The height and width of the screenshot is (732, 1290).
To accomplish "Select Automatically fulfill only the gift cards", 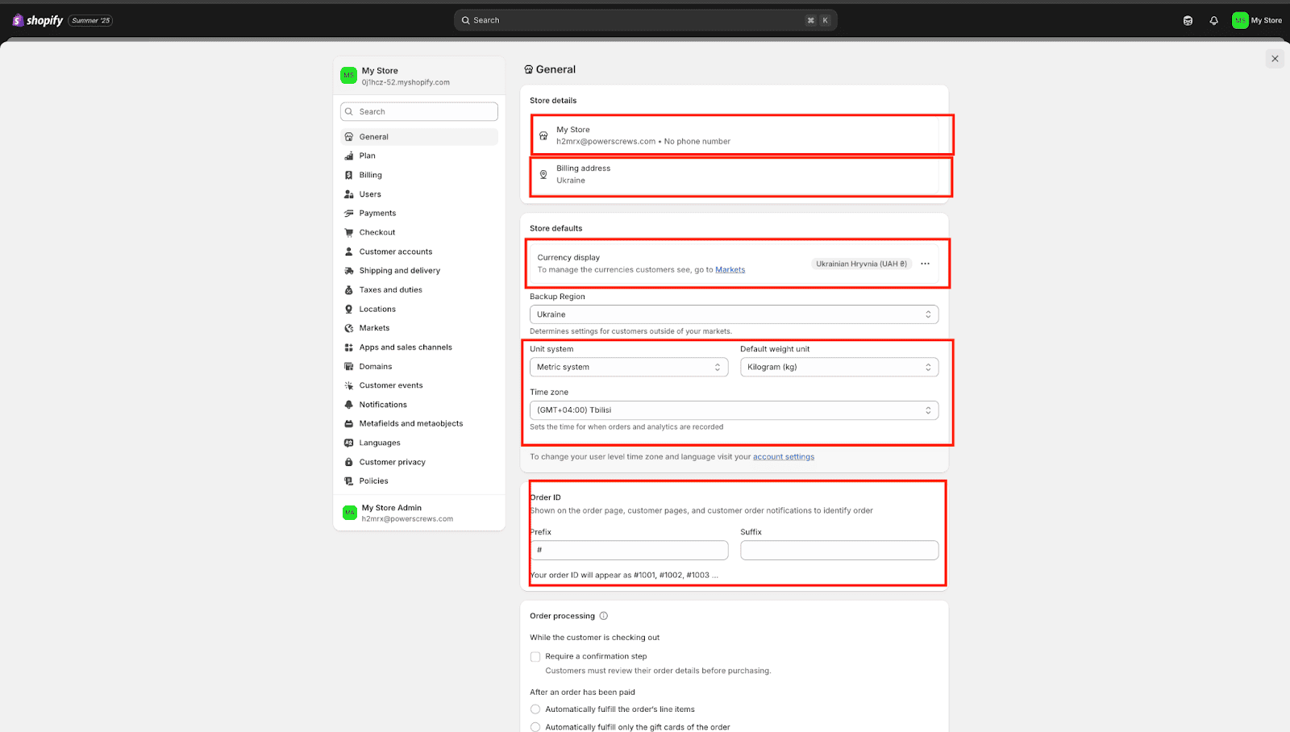I will [x=535, y=727].
